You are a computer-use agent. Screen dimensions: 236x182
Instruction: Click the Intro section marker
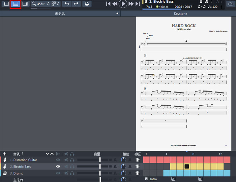pos(153,179)
